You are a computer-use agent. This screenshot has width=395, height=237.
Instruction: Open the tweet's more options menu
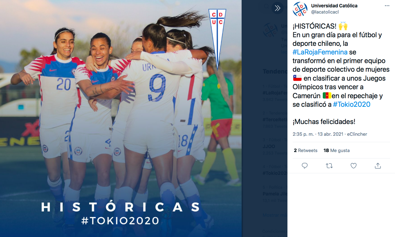387,6
